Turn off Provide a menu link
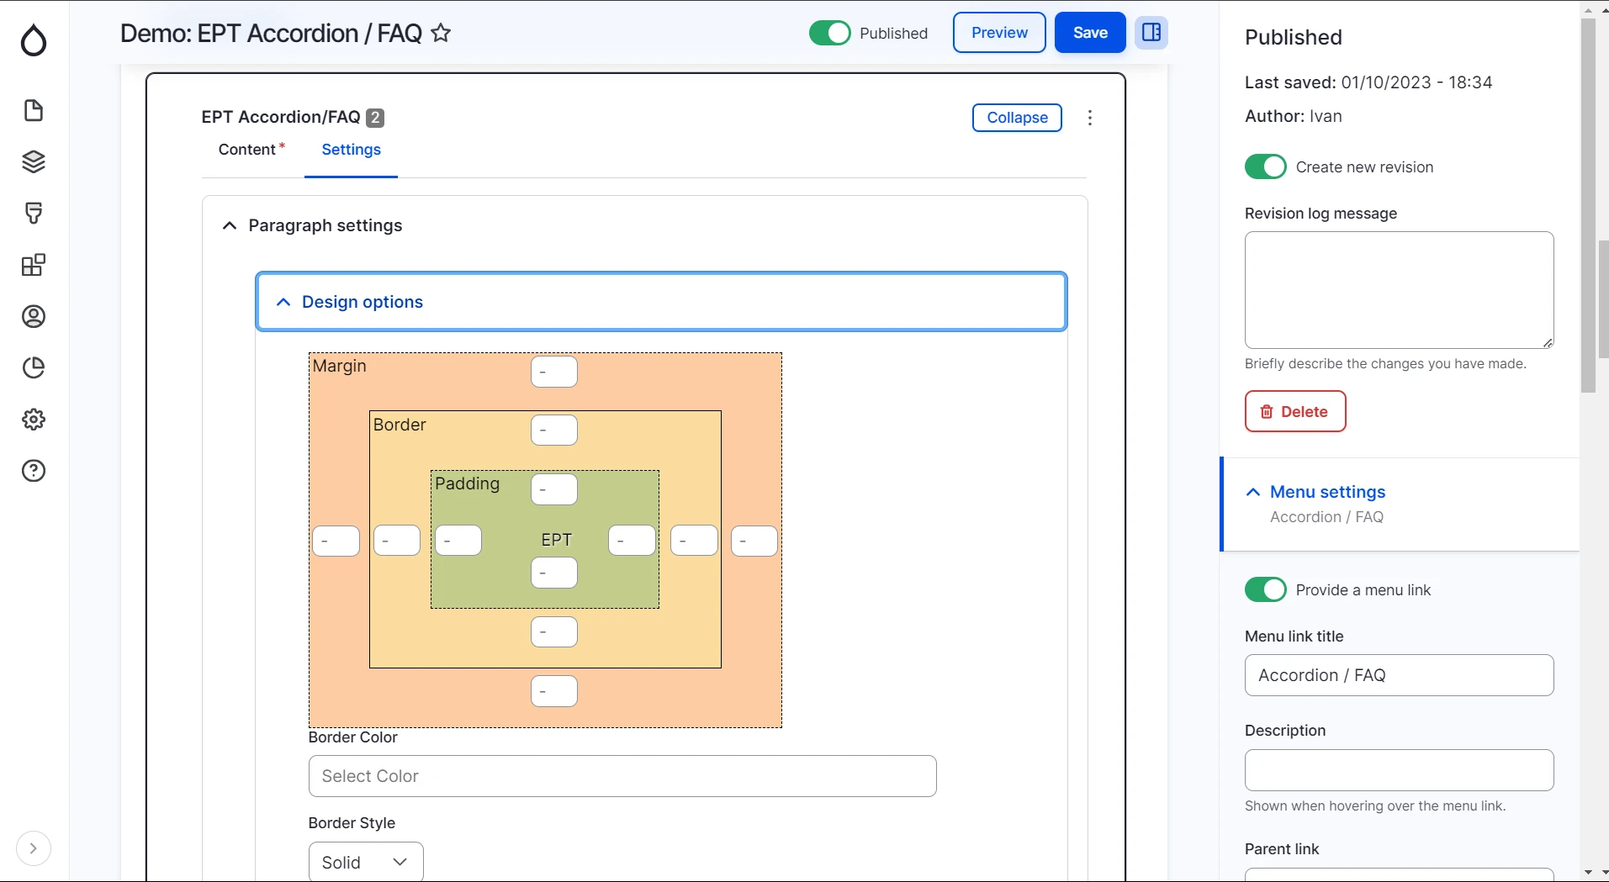The height and width of the screenshot is (882, 1609). 1265,589
